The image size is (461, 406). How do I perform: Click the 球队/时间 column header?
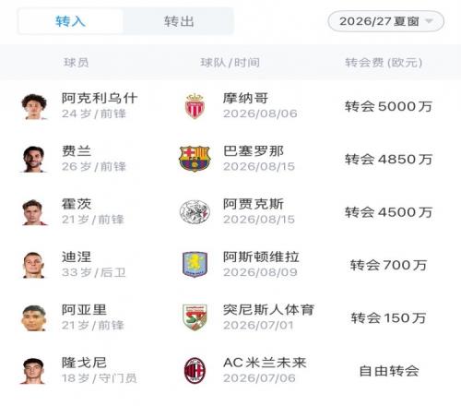(230, 63)
